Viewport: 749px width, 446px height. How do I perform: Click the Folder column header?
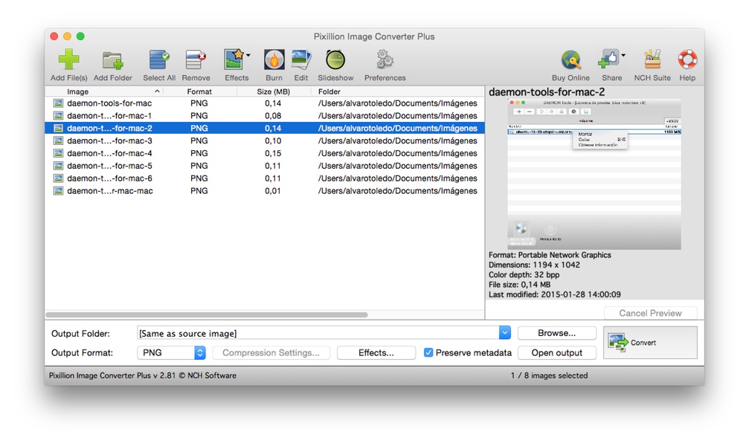coord(397,91)
